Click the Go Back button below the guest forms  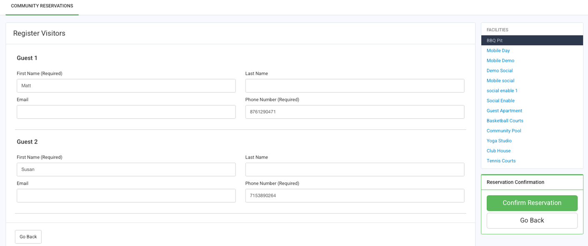[x=28, y=236]
